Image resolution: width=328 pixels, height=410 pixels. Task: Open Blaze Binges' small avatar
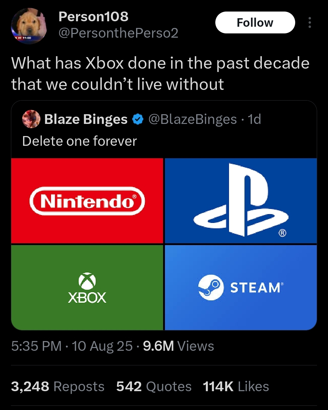tap(31, 119)
